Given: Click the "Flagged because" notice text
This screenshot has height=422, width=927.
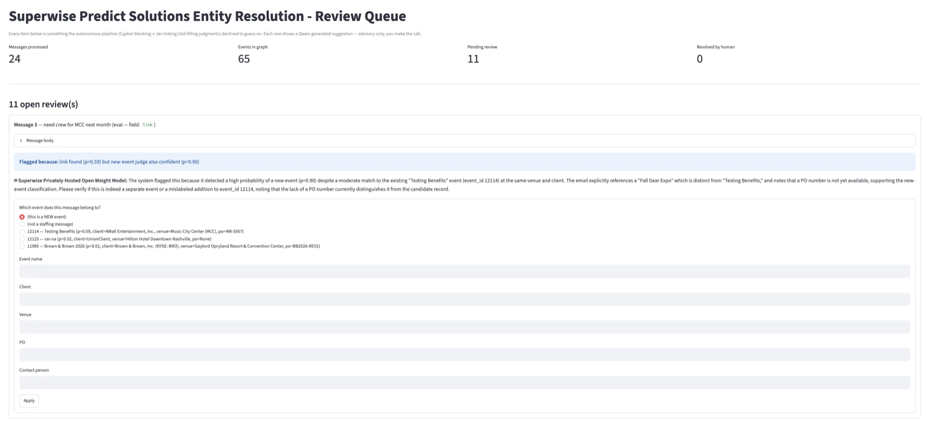Looking at the screenshot, I should coord(109,162).
